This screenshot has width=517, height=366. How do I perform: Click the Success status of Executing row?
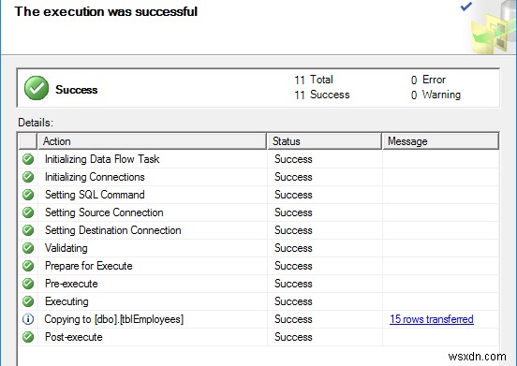[x=293, y=301]
